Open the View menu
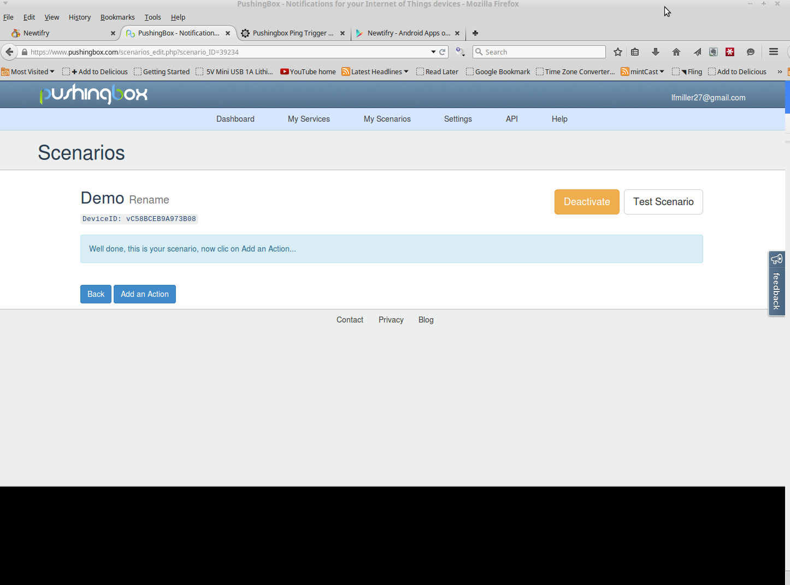Viewport: 790px width, 585px height. click(x=52, y=17)
